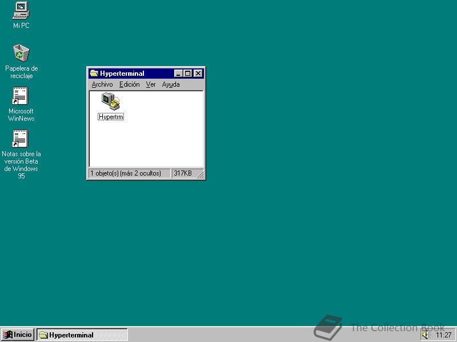Image resolution: width=457 pixels, height=342 pixels.
Task: Open the Inicio start menu
Action: (18, 335)
